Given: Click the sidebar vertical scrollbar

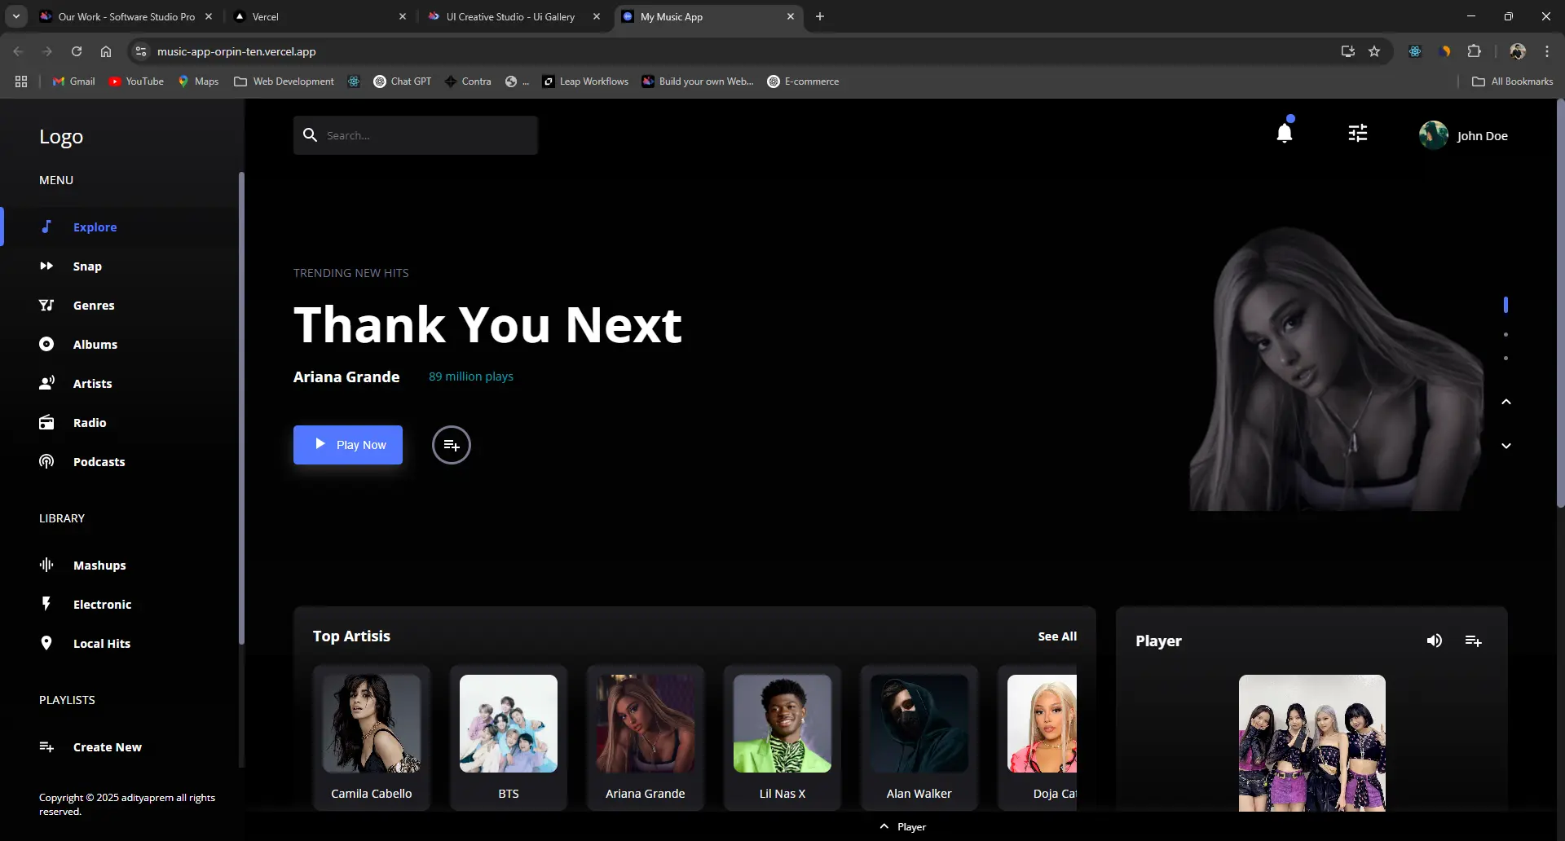Looking at the screenshot, I should (x=241, y=407).
